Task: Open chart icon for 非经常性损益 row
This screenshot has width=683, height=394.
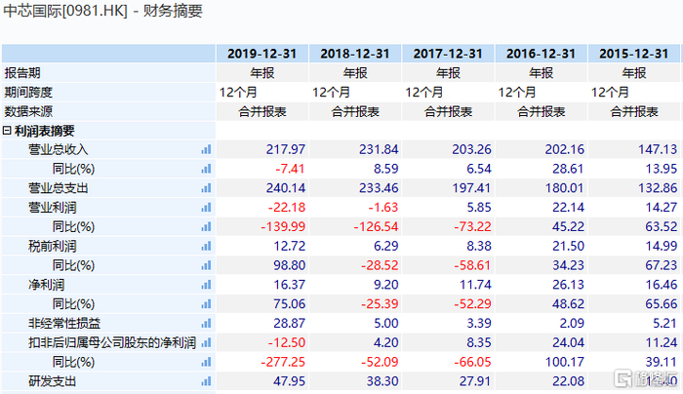Action: point(206,324)
